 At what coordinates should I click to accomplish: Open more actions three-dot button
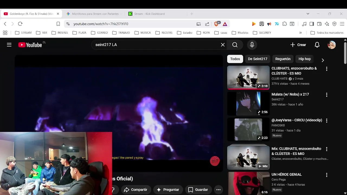219,190
